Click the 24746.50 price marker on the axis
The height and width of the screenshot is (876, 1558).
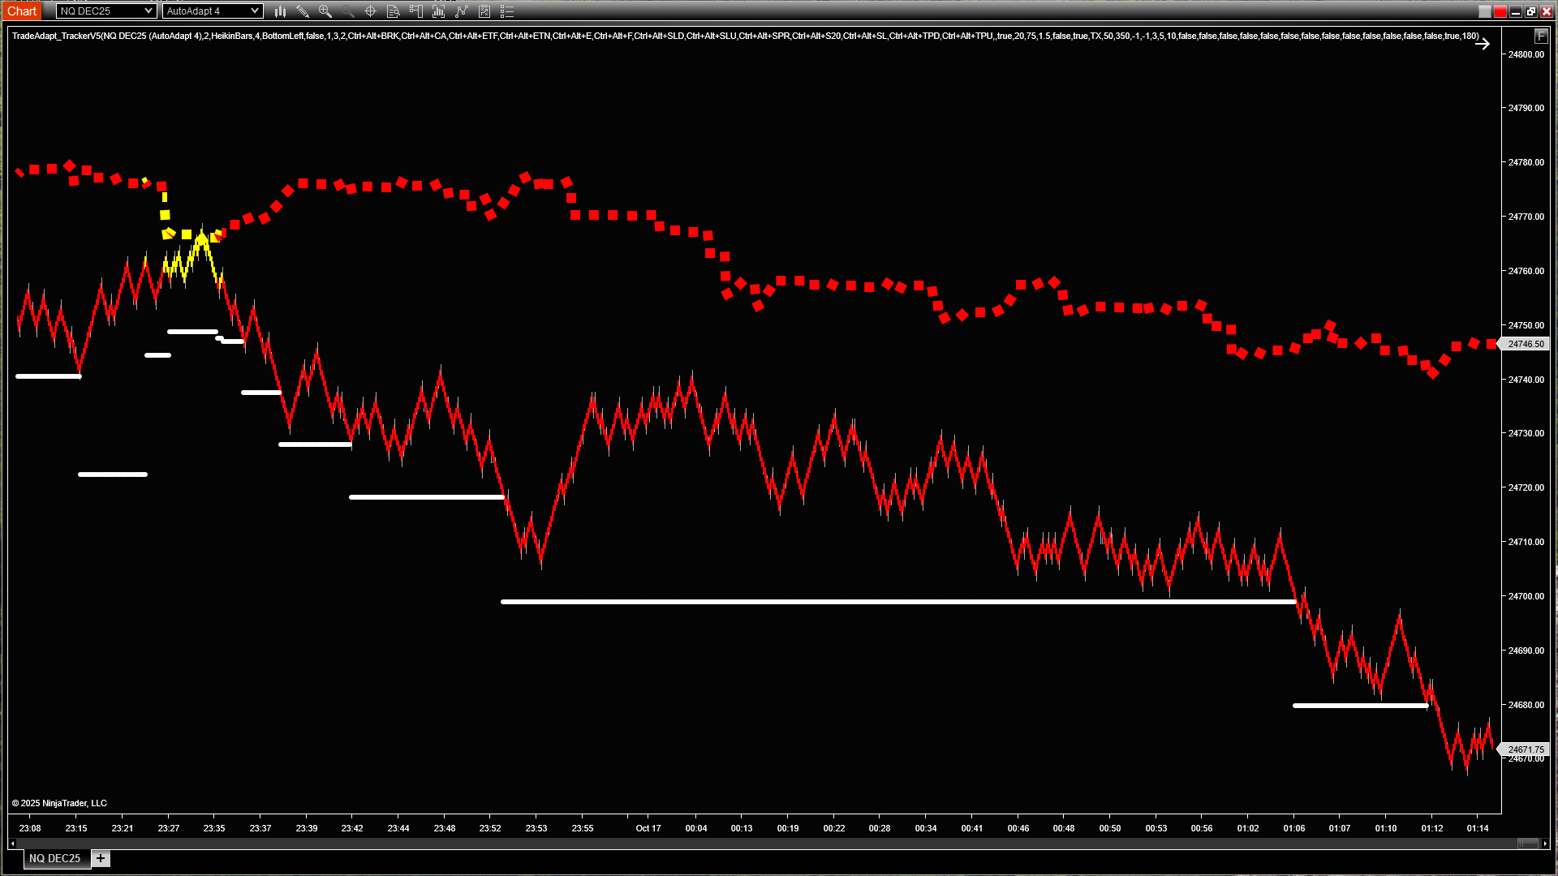pyautogui.click(x=1526, y=343)
